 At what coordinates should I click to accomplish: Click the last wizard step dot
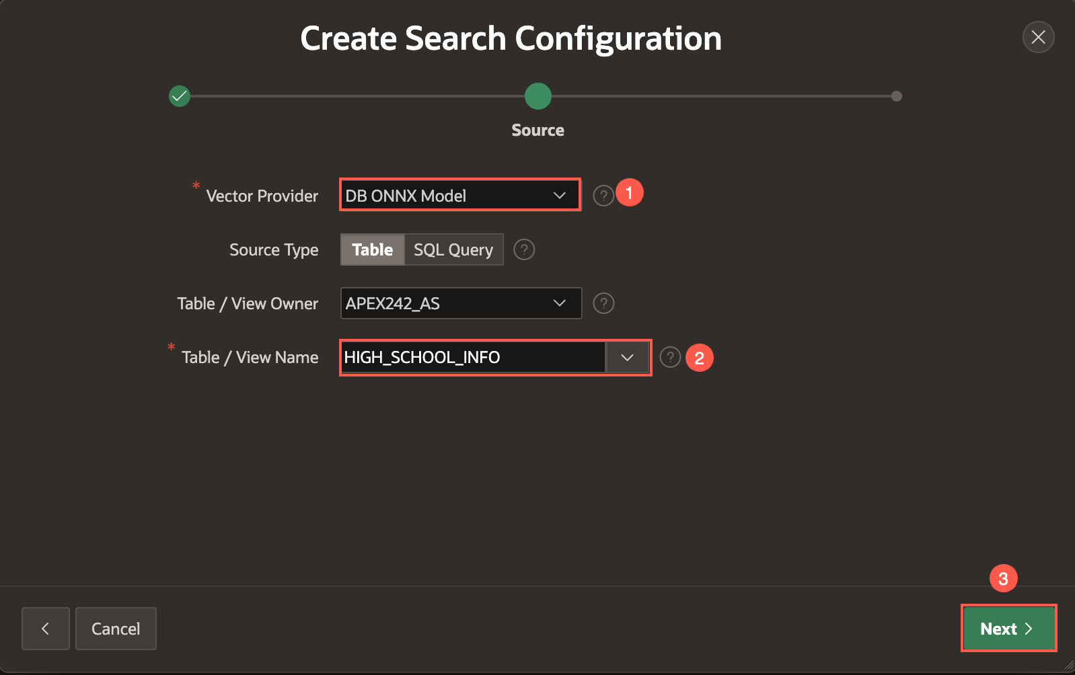pos(896,96)
